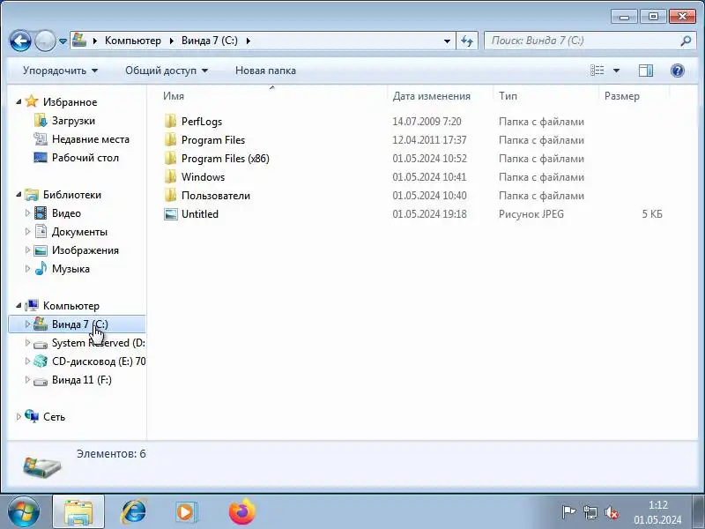Launch Firefox from taskbar
The width and height of the screenshot is (705, 529).
pos(241,512)
